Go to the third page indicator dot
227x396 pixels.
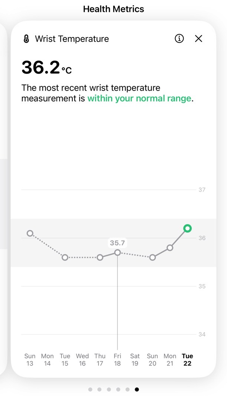point(109,389)
